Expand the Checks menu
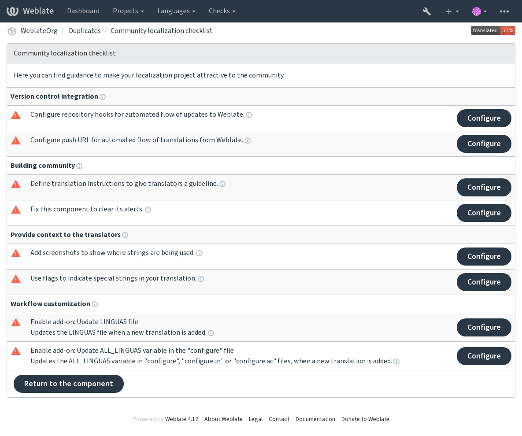Screen dimensions: 522x436 pos(222,11)
